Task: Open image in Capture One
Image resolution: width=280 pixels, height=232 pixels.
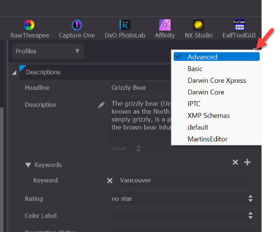Action: [77, 29]
